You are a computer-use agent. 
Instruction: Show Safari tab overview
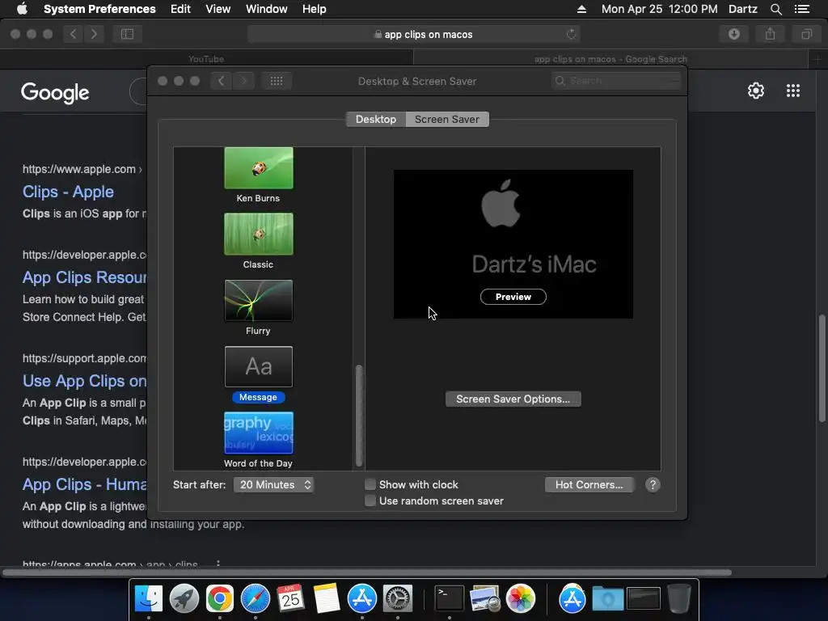(x=806, y=34)
